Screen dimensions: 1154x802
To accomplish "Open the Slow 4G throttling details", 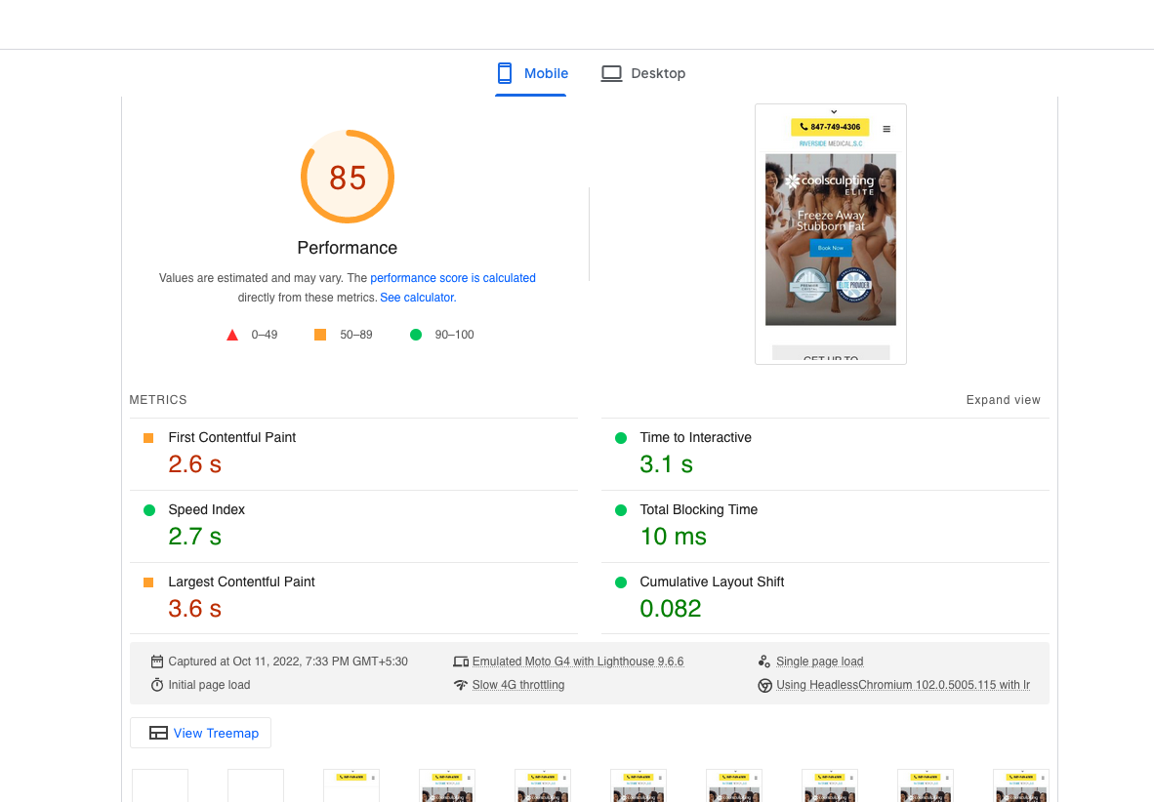I will coord(518,685).
